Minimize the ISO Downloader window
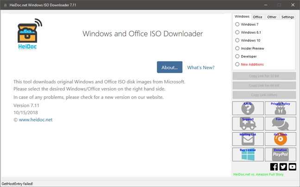The image size is (300, 187). click(x=266, y=5)
